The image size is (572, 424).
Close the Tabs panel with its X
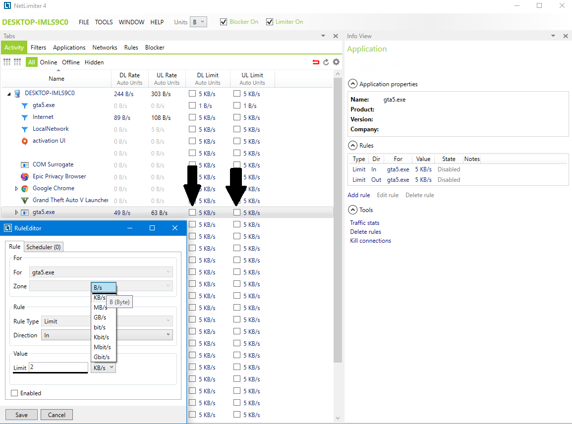(x=336, y=36)
